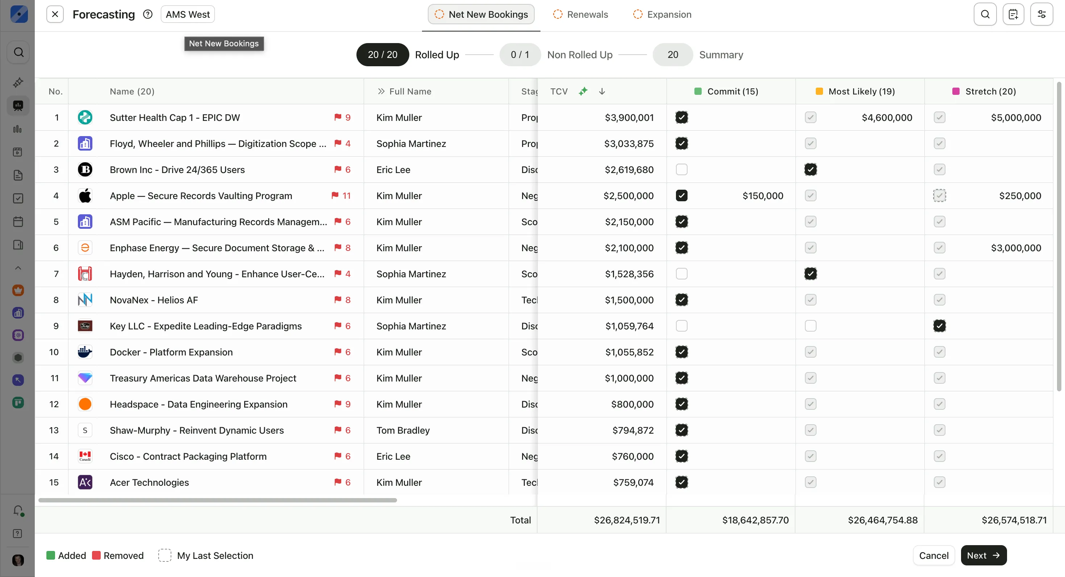Click the Apple logo in row 4

pos(85,196)
